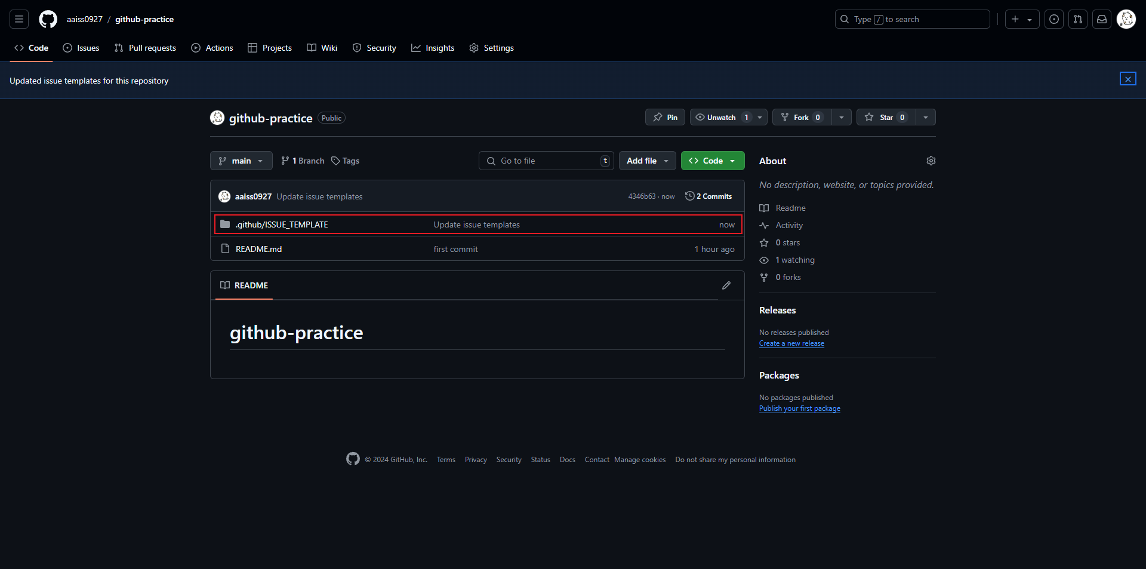Viewport: 1146px width, 569px height.
Task: Click the commit history clock icon
Action: (x=689, y=196)
